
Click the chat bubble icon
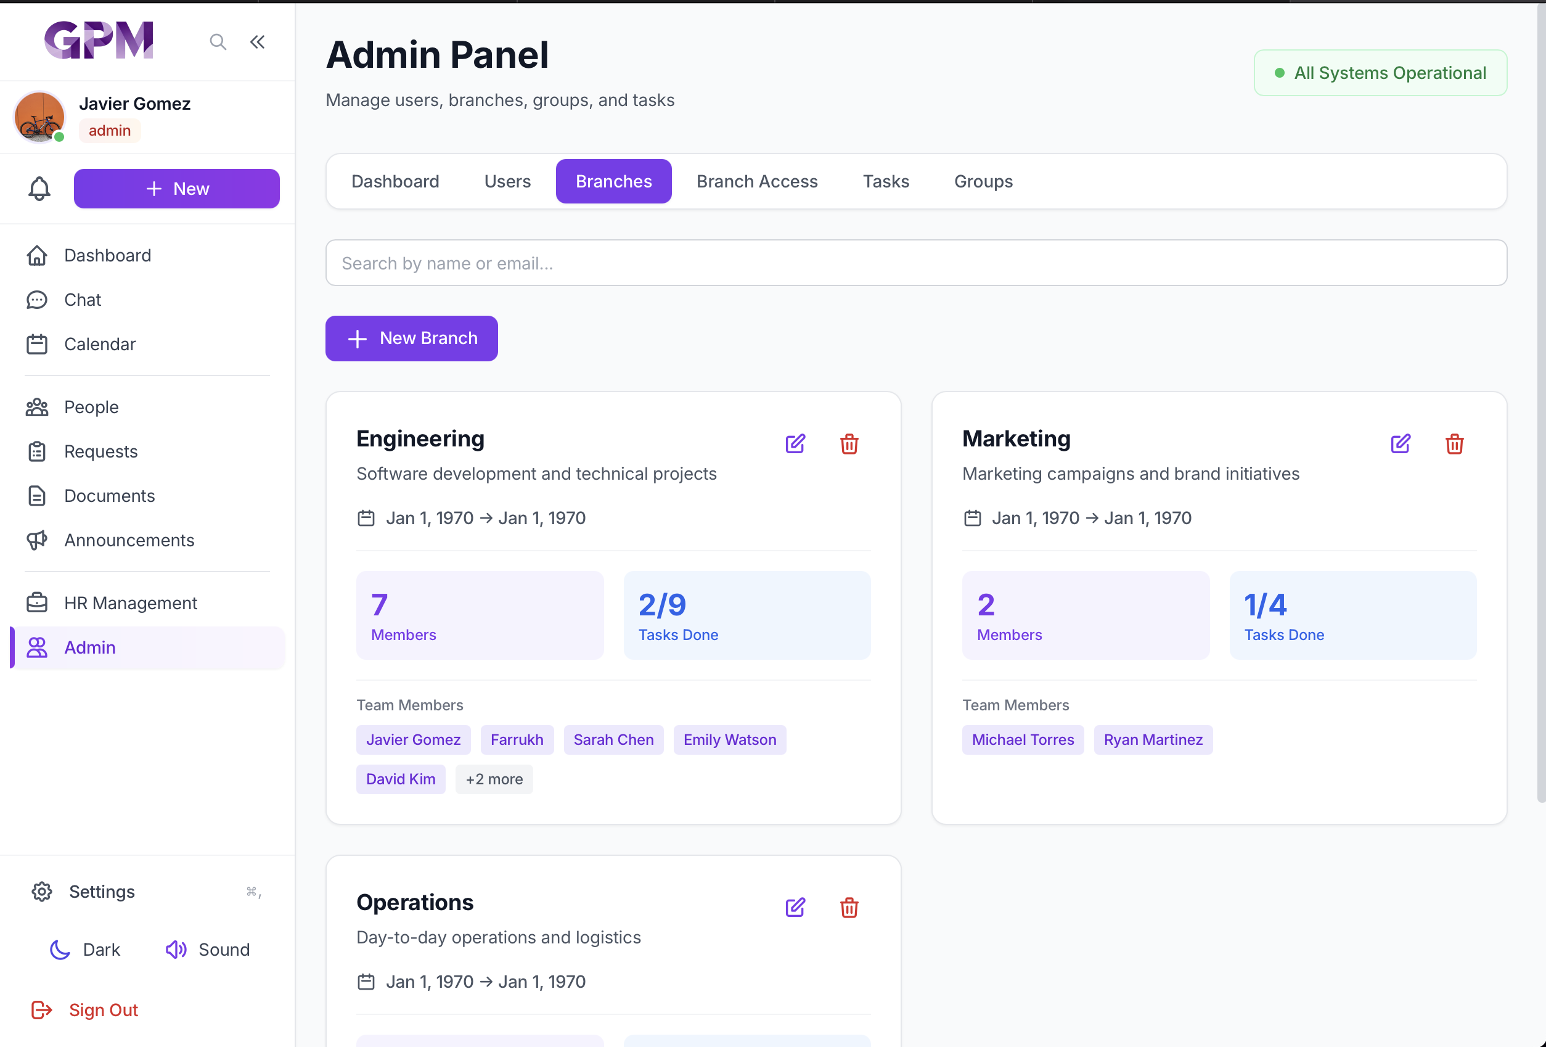point(37,300)
